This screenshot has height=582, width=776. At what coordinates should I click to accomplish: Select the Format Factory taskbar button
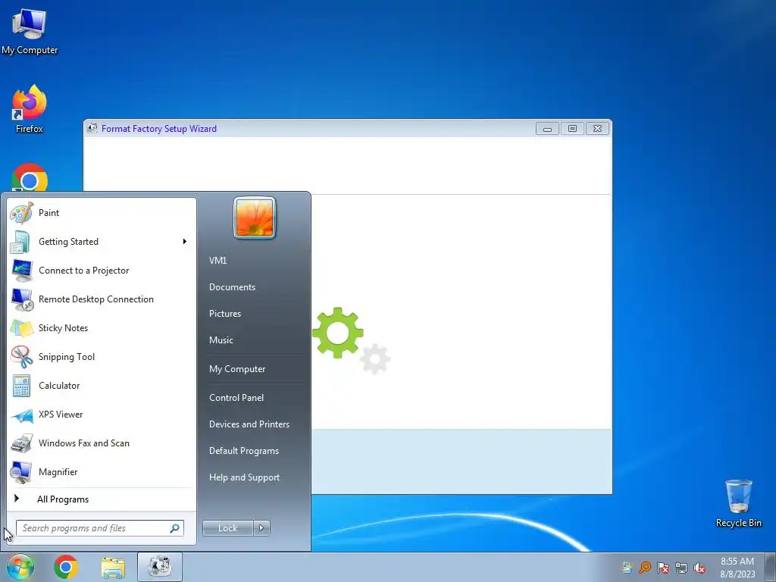click(x=160, y=567)
